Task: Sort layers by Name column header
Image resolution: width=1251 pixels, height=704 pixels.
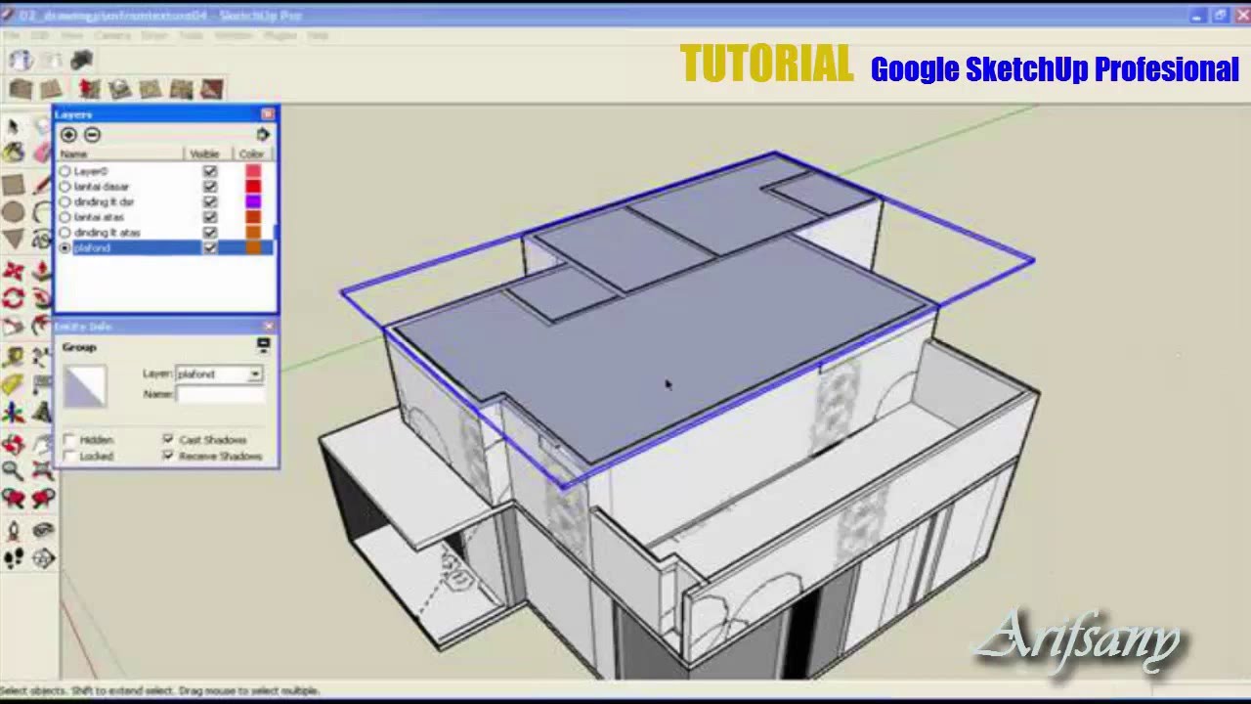Action: pos(120,154)
